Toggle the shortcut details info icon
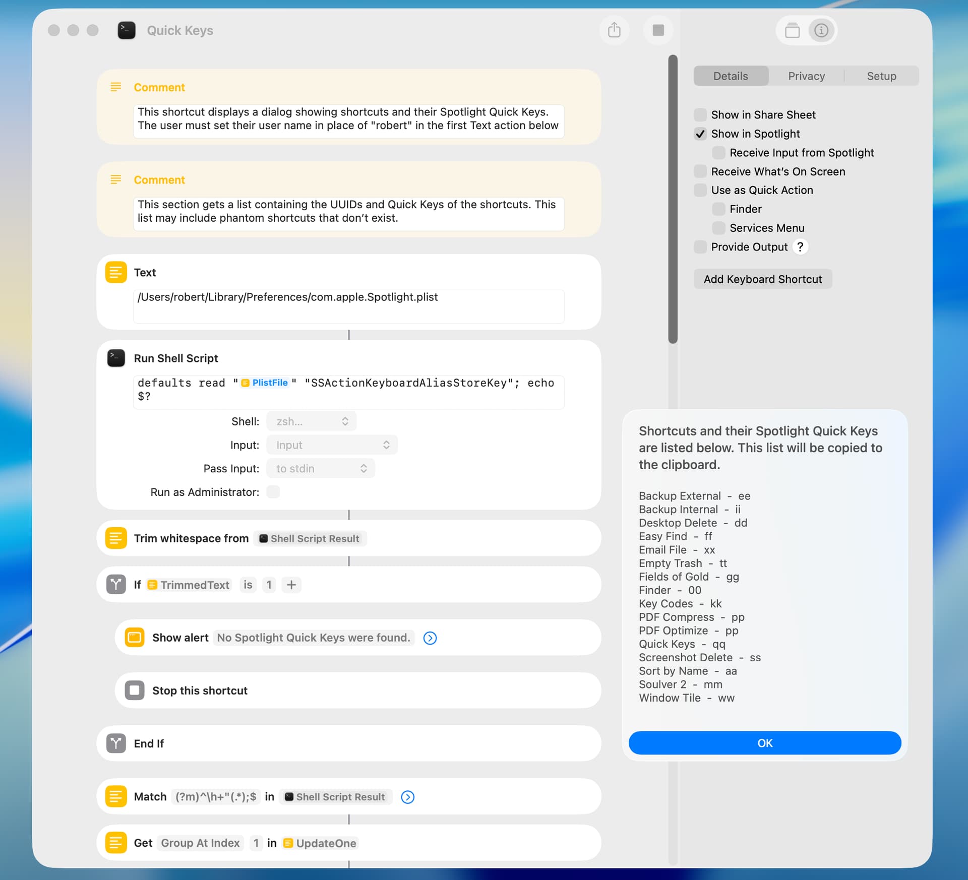The height and width of the screenshot is (880, 968). 821,30
